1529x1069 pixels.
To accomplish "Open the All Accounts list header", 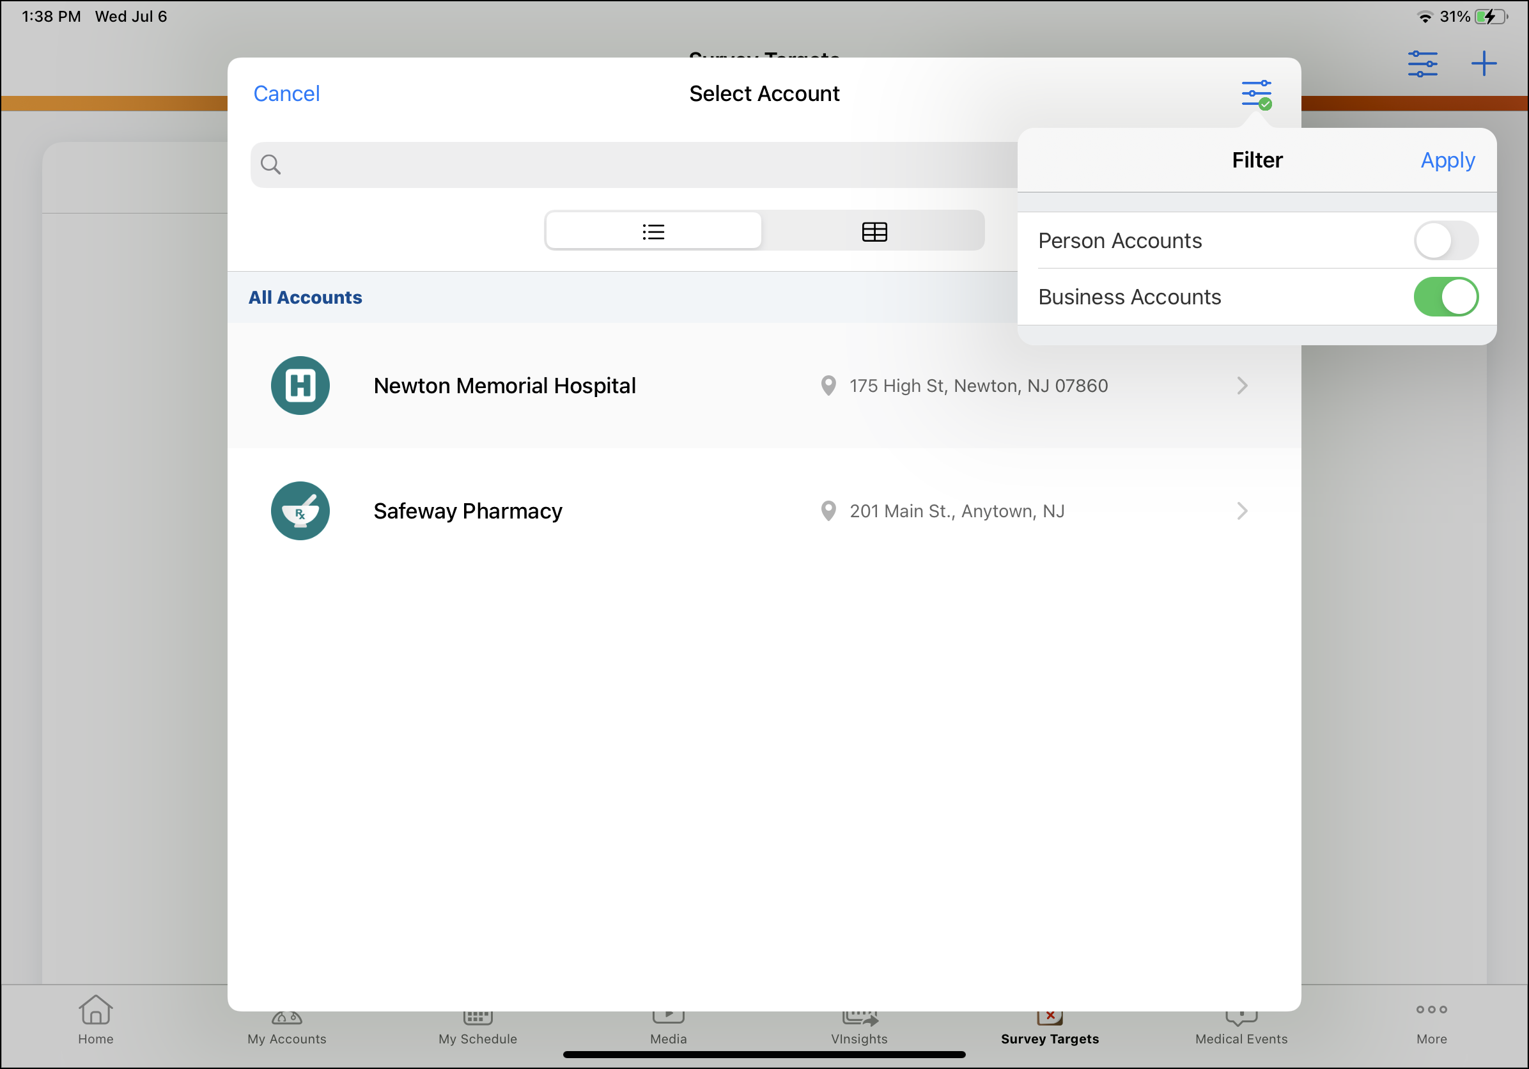I will tap(305, 298).
